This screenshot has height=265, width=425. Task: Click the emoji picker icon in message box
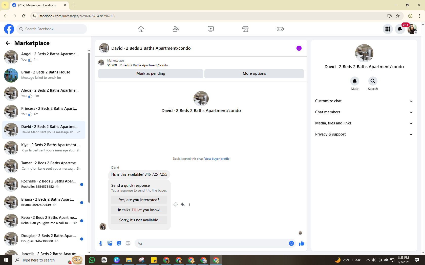[291, 243]
